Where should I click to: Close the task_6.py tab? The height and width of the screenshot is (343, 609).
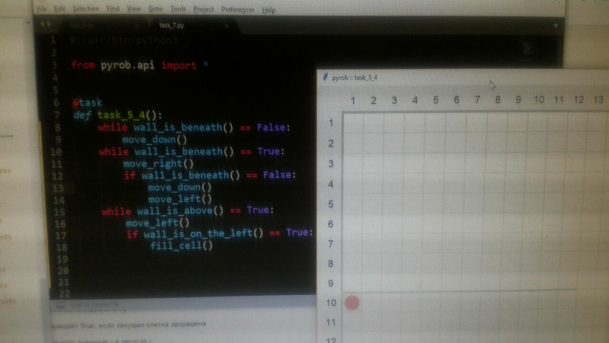[137, 25]
